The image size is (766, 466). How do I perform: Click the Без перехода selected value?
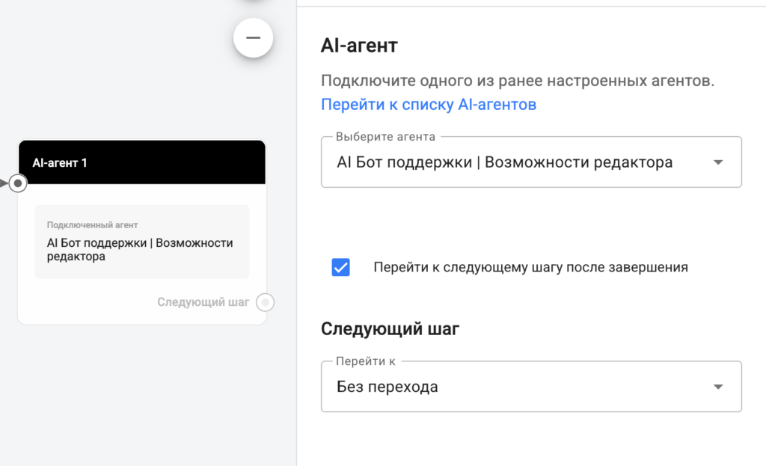tap(387, 387)
